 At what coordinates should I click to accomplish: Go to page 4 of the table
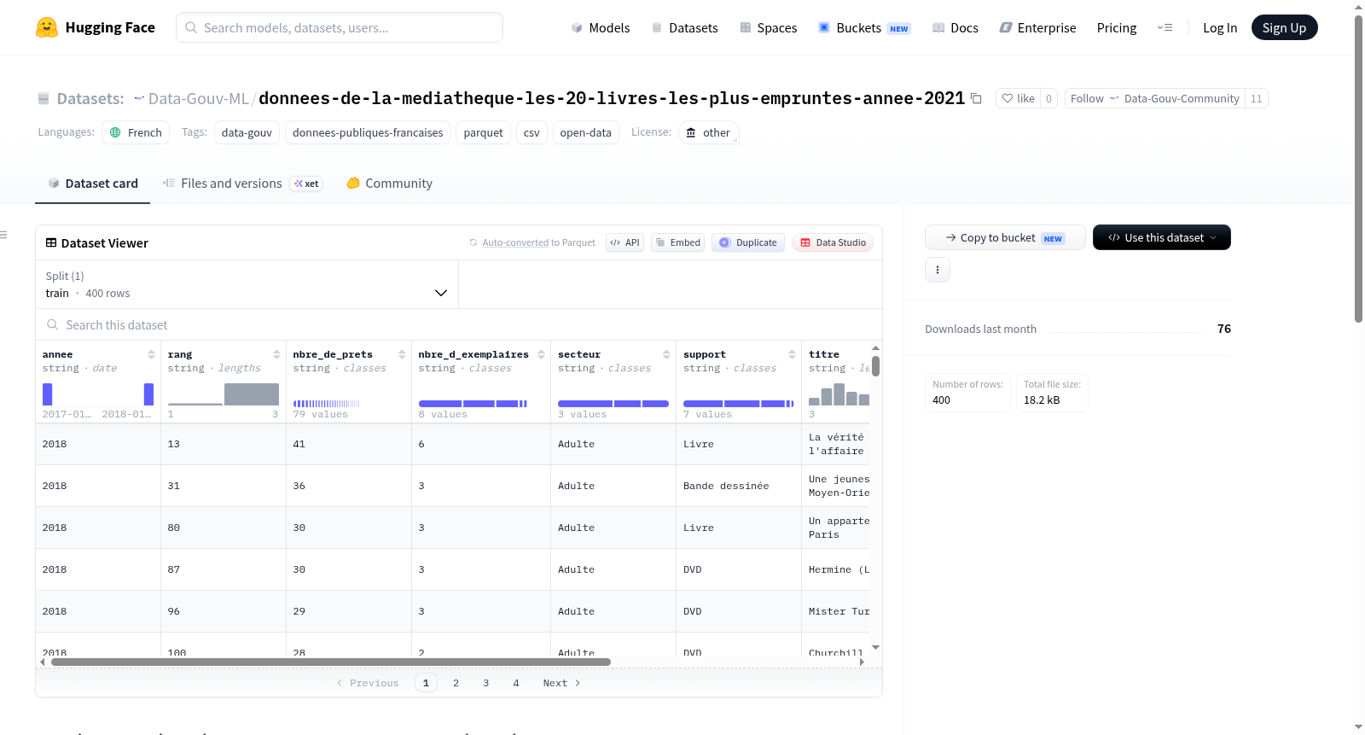[x=515, y=683]
